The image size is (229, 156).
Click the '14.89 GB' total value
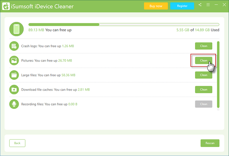(202, 30)
